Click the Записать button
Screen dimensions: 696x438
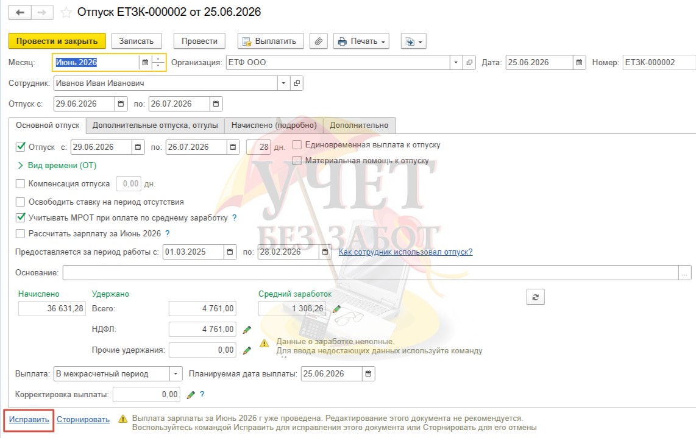pyautogui.click(x=137, y=41)
